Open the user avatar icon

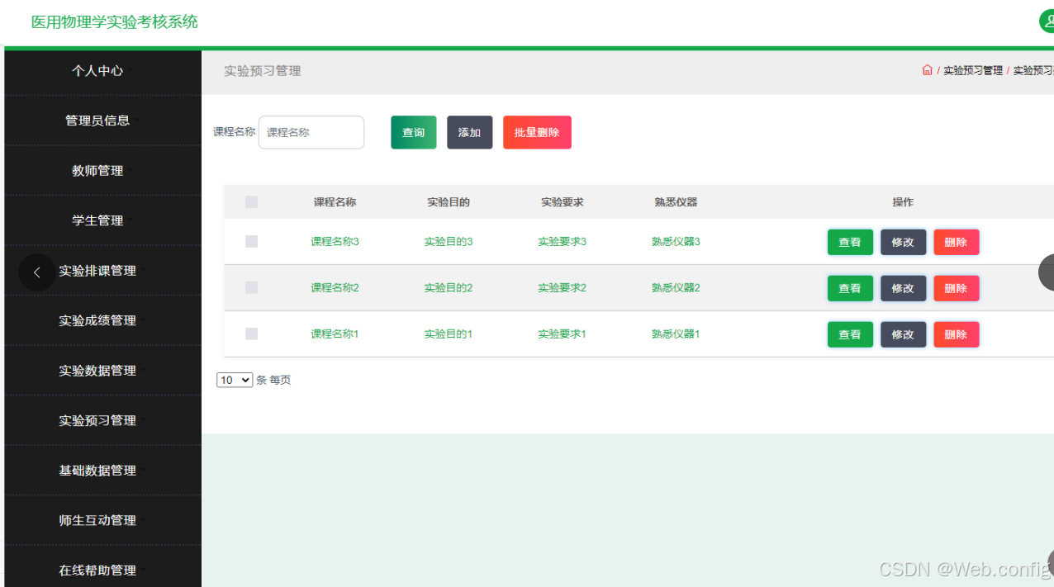pos(1047,21)
